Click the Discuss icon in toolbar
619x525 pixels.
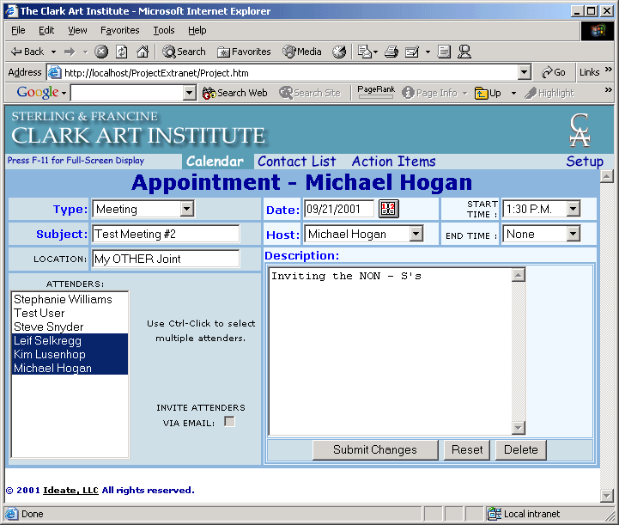point(444,52)
